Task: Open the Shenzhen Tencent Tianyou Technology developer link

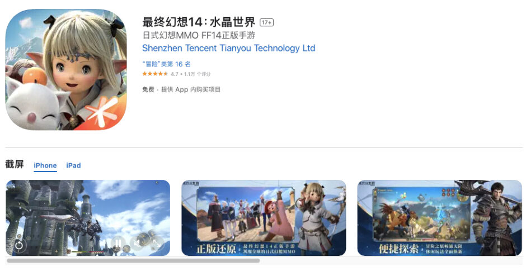Action: (x=229, y=48)
